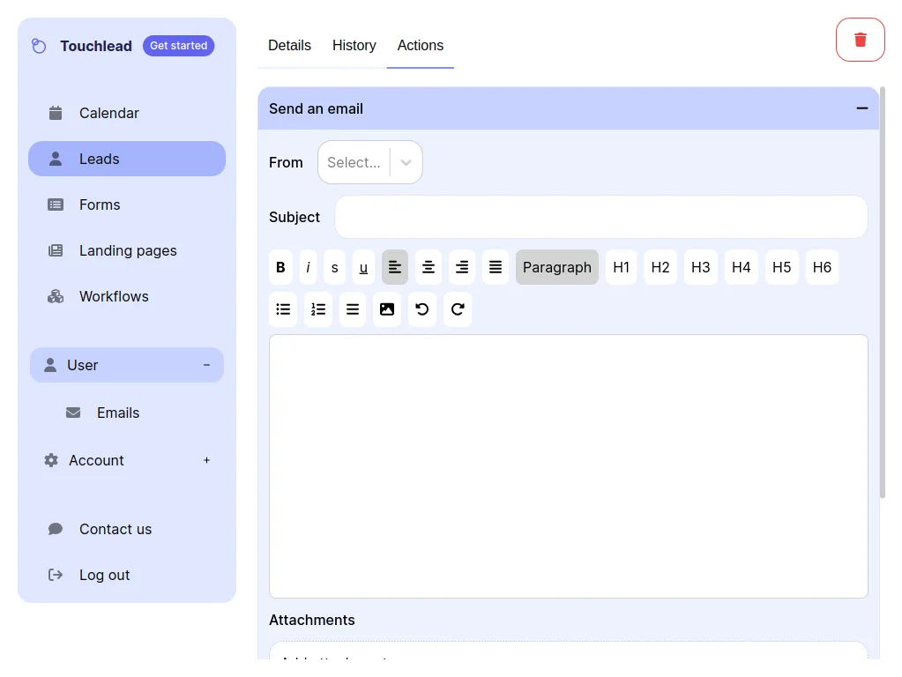Insert an image into the email body
This screenshot has width=902, height=677.
[387, 309]
